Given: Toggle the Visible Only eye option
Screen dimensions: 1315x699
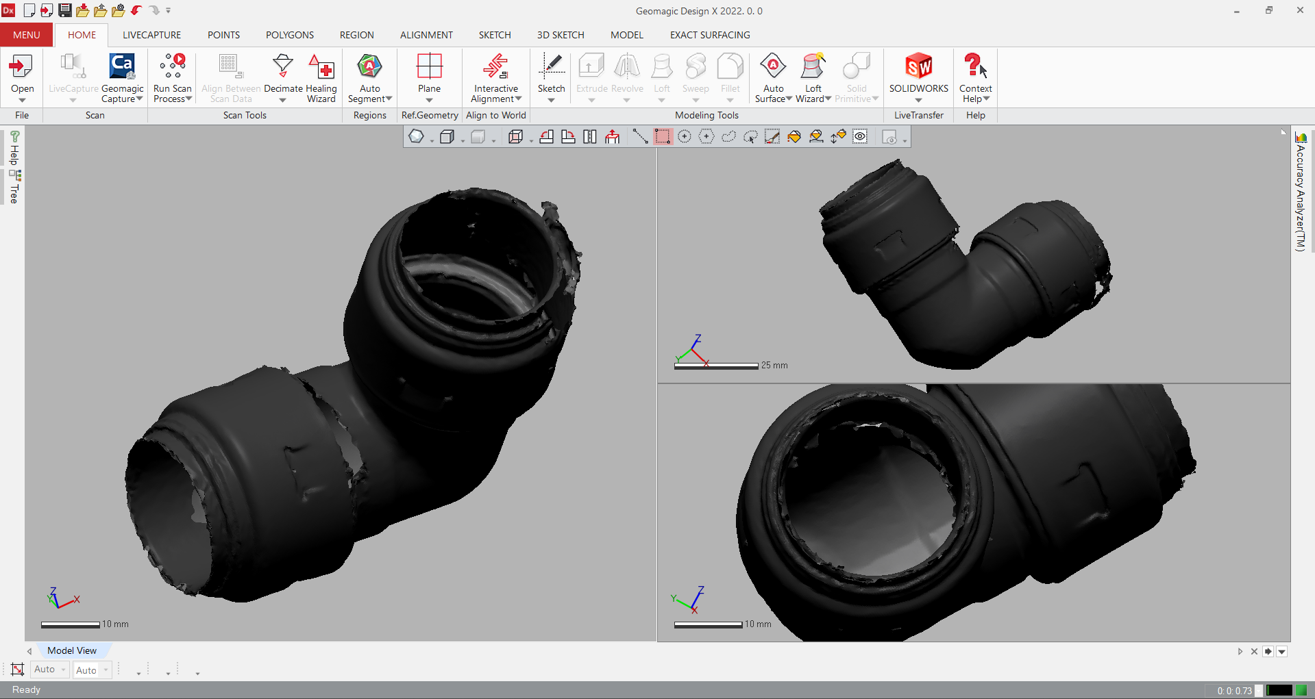Looking at the screenshot, I should pos(860,137).
